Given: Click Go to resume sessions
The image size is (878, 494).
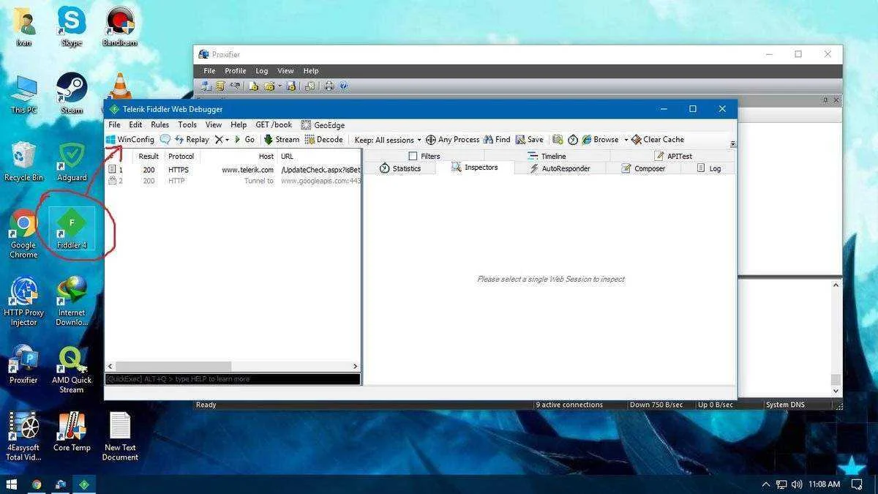Looking at the screenshot, I should coord(244,139).
